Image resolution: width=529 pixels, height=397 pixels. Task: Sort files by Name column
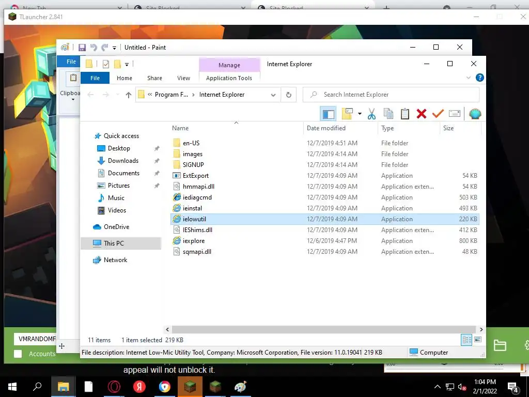point(180,128)
